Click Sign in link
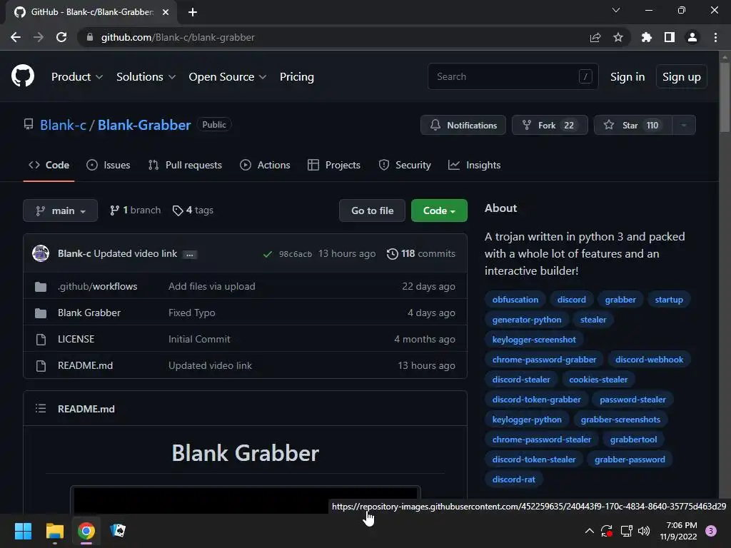This screenshot has height=548, width=731. (627, 77)
